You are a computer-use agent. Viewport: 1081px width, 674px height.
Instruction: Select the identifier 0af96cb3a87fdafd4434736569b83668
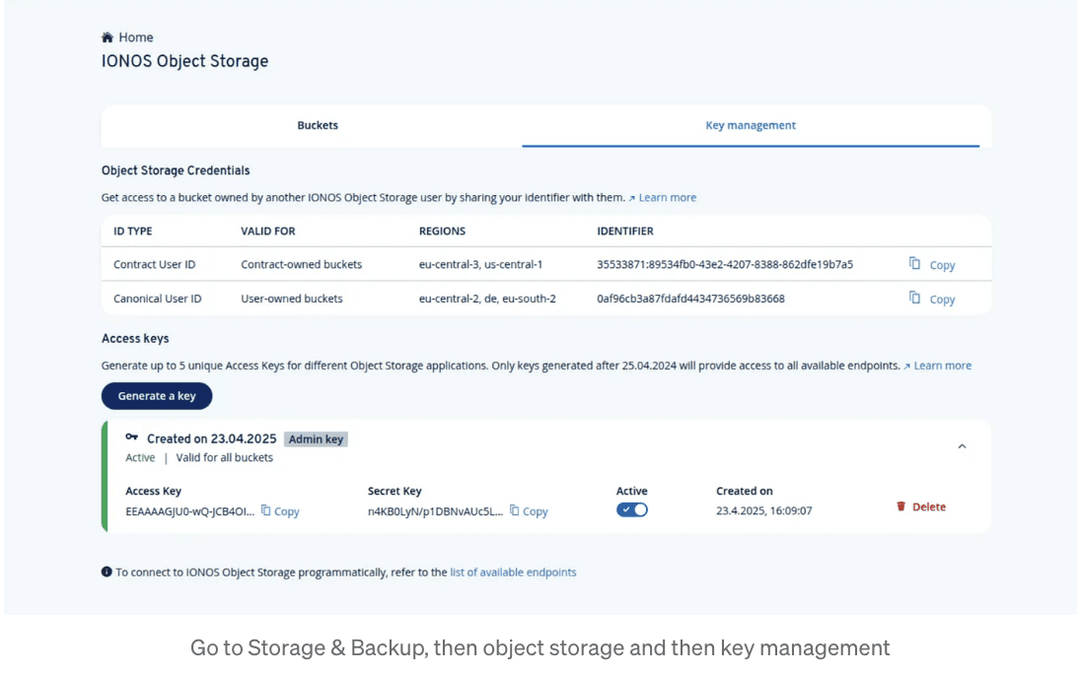[x=690, y=299]
